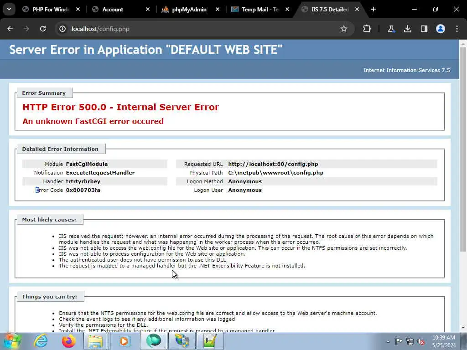Click the Logon User Anonymous value
This screenshot has height=350, width=467.
[245, 190]
